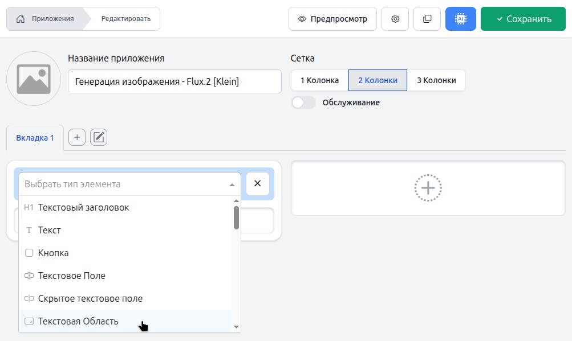
Task: Click the home icon in breadcrumb
Action: pos(21,19)
